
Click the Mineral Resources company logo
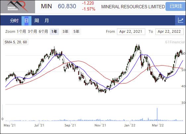click(18, 7)
